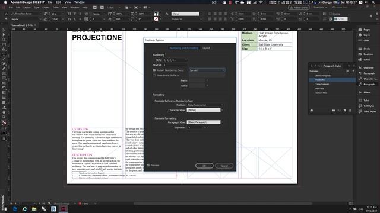Open the Stroke panel
Viewport: 380px width, 213px height.
click(x=365, y=49)
